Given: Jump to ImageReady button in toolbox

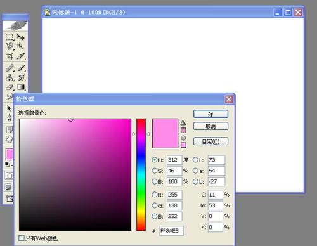Looking at the screenshot, I should (9, 198).
